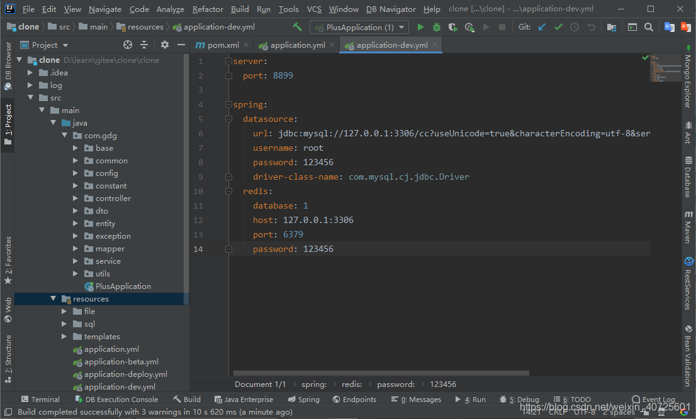
Task: Click the redis: breadcrumb below editor
Action: [x=352, y=384]
